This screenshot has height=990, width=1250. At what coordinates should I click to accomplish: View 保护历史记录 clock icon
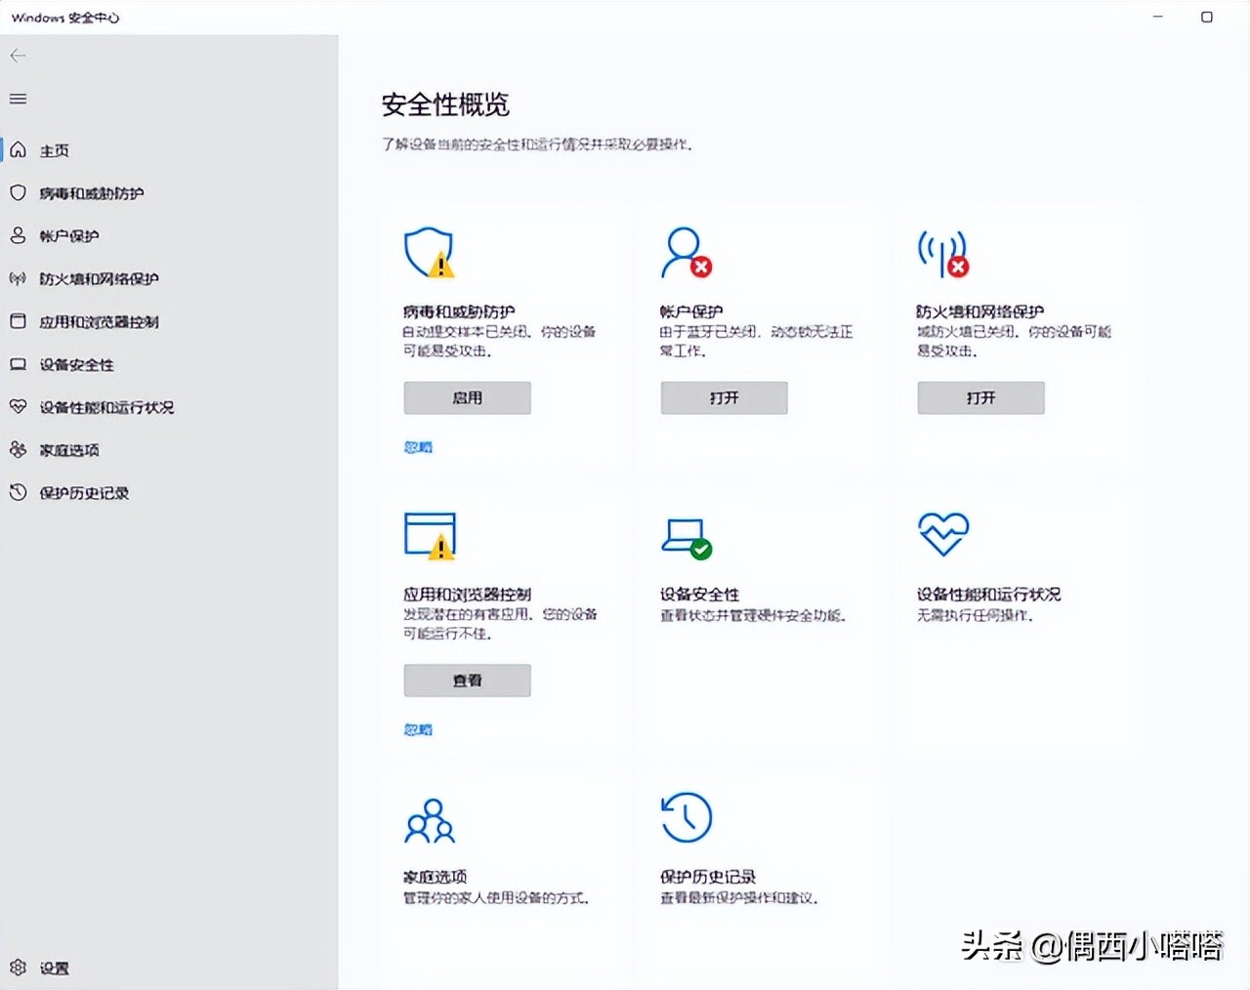[18, 492]
